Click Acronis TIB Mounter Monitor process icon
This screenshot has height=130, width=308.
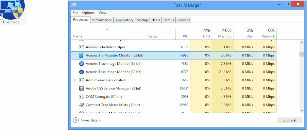coord(81,56)
